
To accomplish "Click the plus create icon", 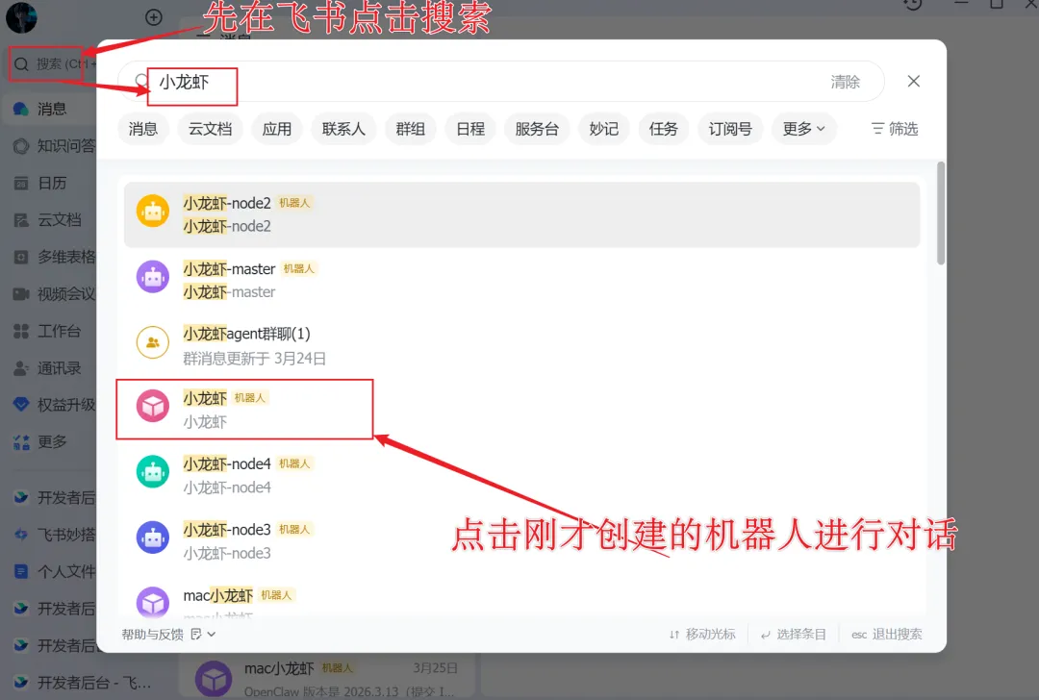I will click(154, 17).
